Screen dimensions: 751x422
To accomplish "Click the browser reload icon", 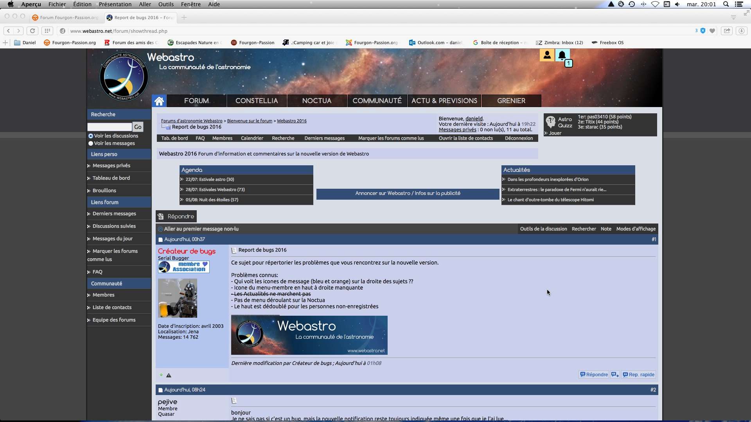I will pyautogui.click(x=32, y=31).
